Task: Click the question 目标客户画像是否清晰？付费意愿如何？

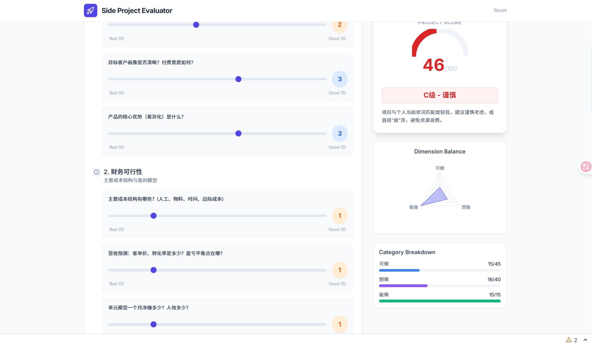Action: tap(151, 62)
